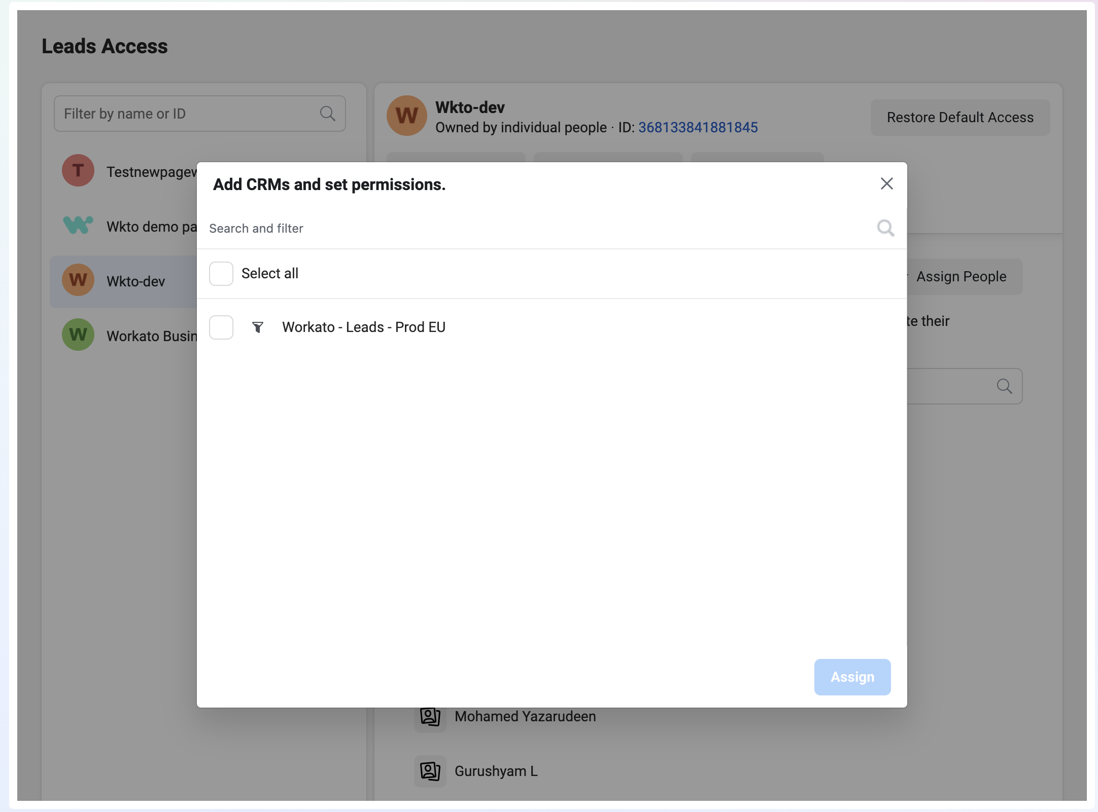This screenshot has width=1098, height=812.
Task: Click Restore Default Access
Action: coord(959,117)
